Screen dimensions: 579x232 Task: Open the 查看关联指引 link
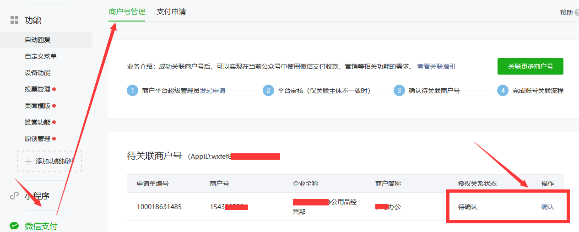point(436,66)
